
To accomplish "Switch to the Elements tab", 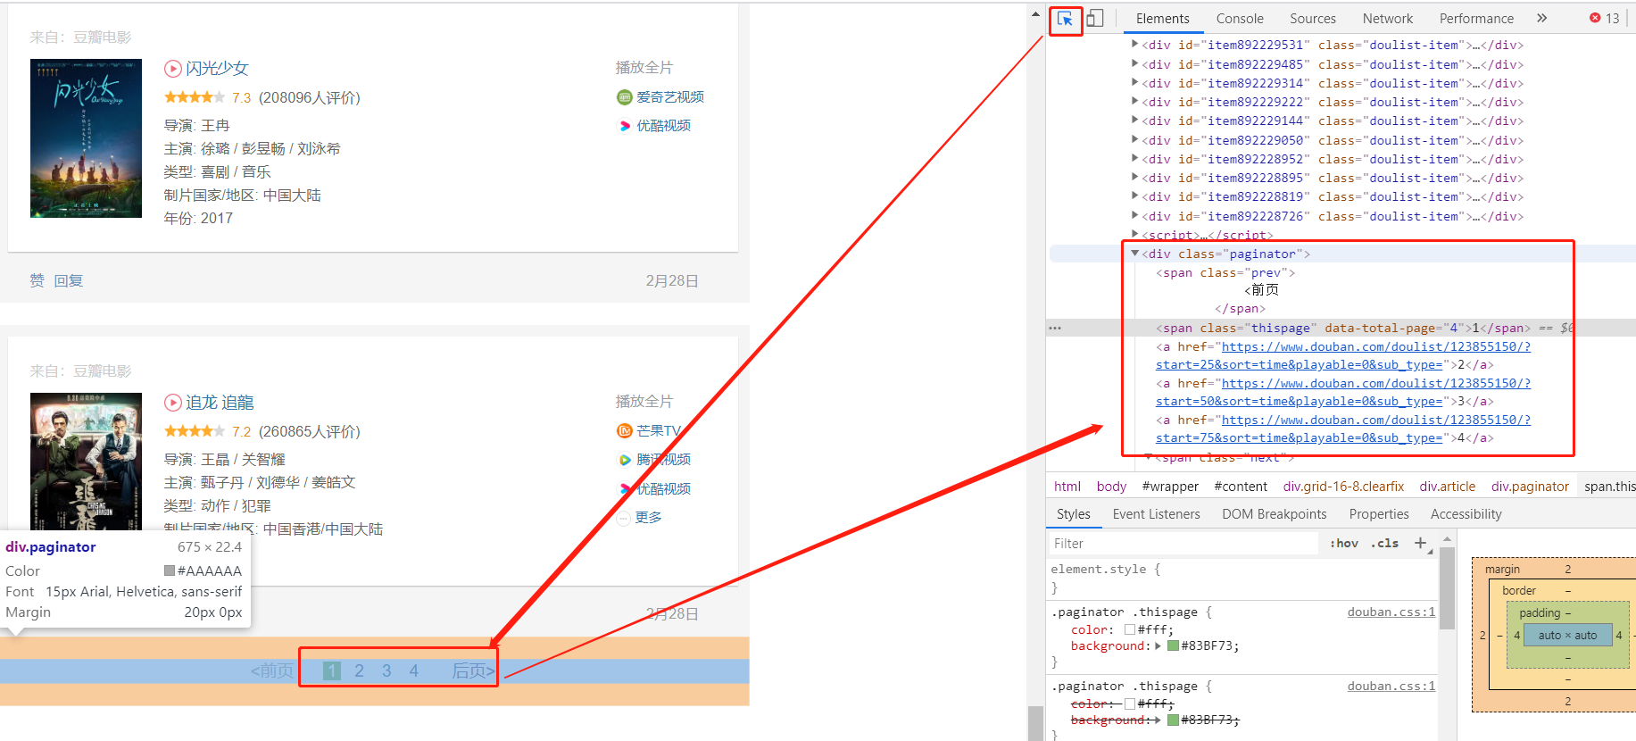I will point(1162,18).
